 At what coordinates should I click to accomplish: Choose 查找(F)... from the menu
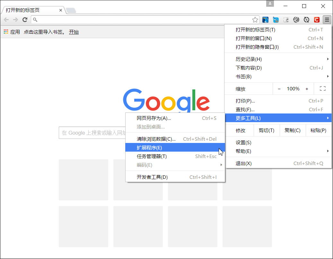coord(278,110)
